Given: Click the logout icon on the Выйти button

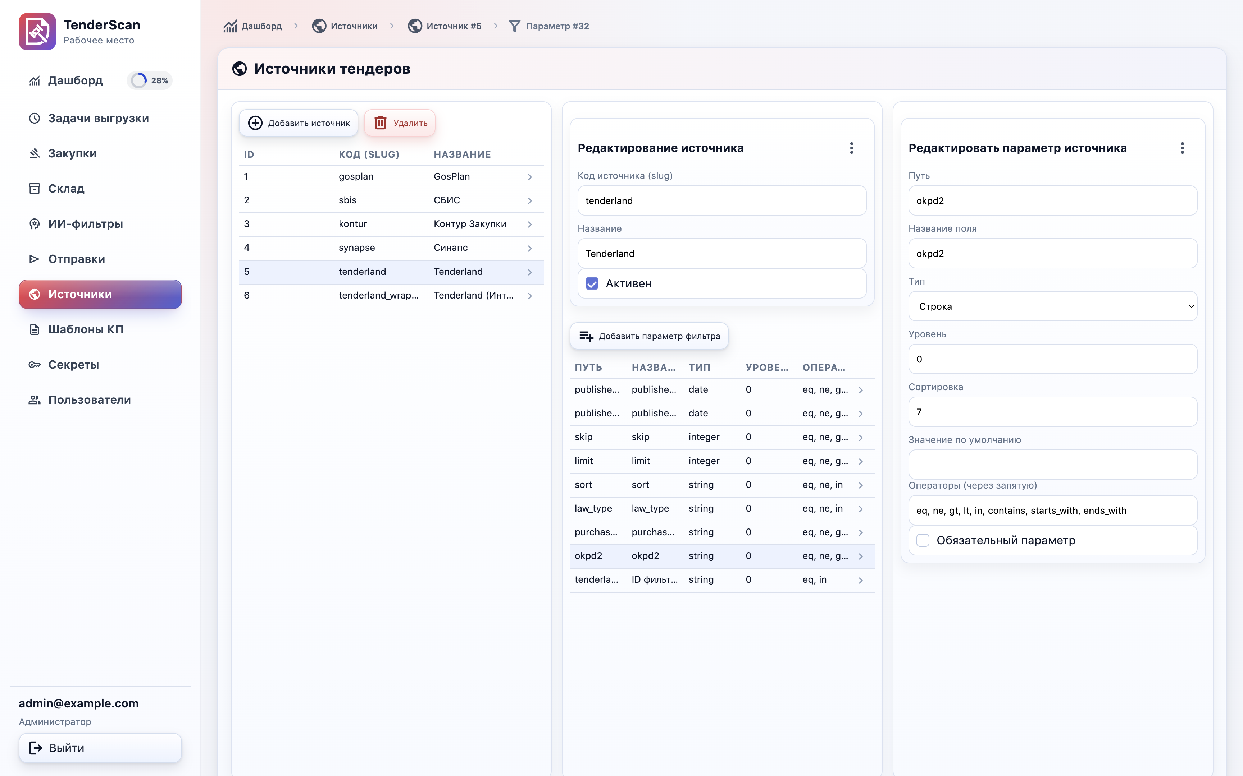Looking at the screenshot, I should coord(36,748).
